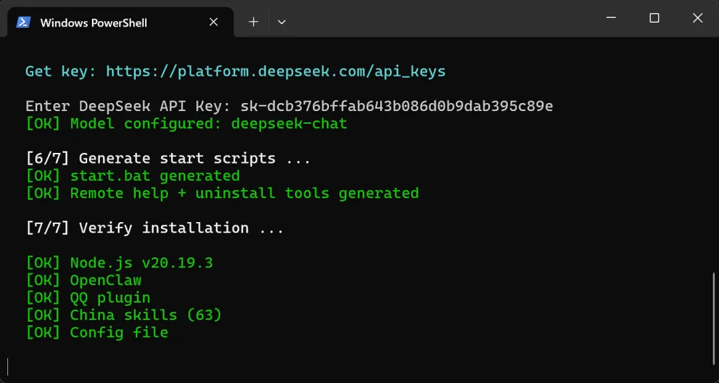Click the 'OpenClaw' status line
Viewport: 719px width, 383px height.
point(83,281)
